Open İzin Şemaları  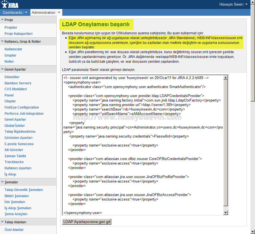click(15, 202)
